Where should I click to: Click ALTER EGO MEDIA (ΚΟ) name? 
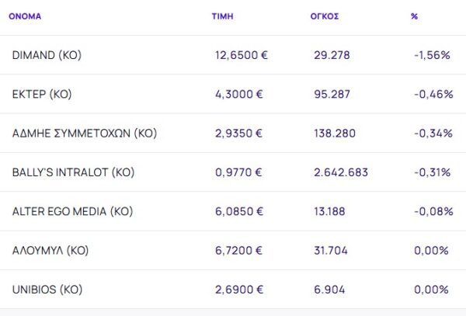point(72,211)
